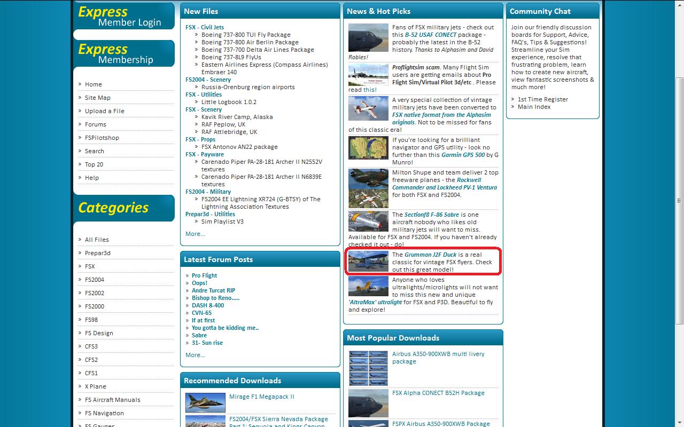This screenshot has width=684, height=427.
Task: Open 'AltraMax' ultralight link
Action: (x=375, y=302)
